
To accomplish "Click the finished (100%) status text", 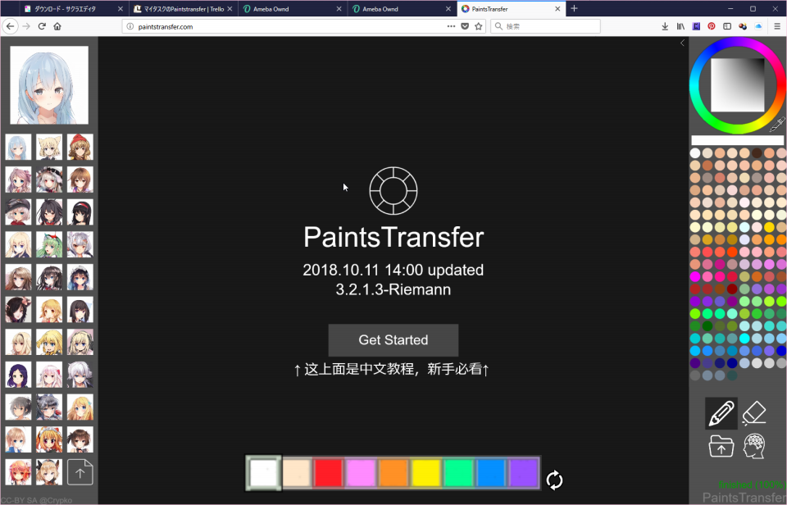I will tap(752, 485).
